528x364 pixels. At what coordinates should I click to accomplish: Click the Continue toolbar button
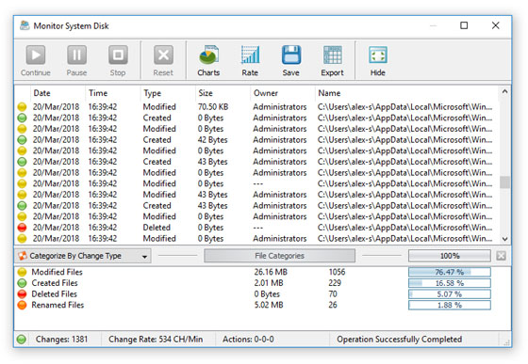coord(36,61)
